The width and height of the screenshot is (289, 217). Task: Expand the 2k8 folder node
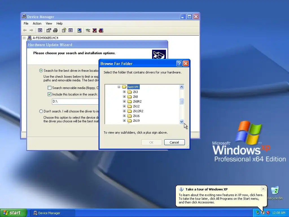tap(124, 97)
